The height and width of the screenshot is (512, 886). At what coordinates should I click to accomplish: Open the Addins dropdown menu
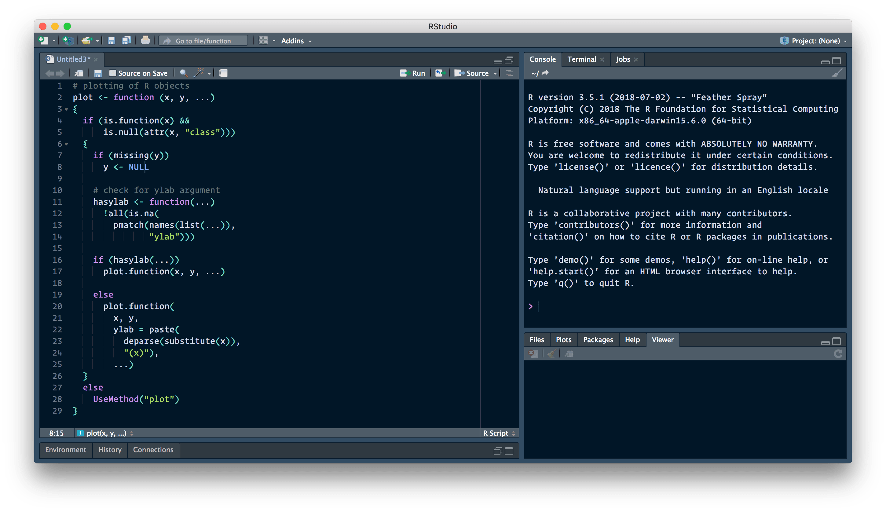point(296,41)
